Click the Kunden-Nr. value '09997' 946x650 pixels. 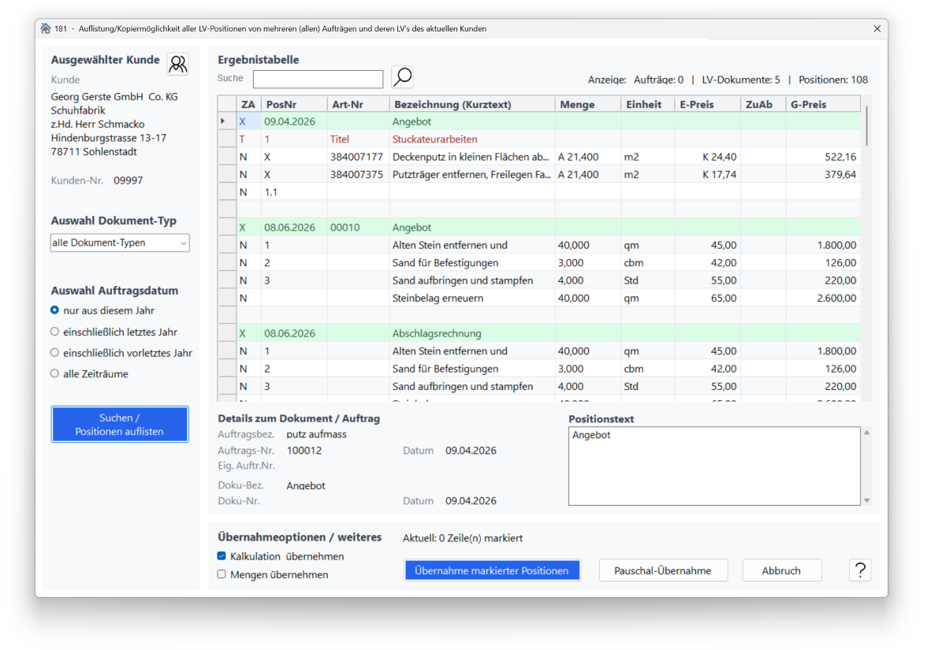[x=128, y=180]
